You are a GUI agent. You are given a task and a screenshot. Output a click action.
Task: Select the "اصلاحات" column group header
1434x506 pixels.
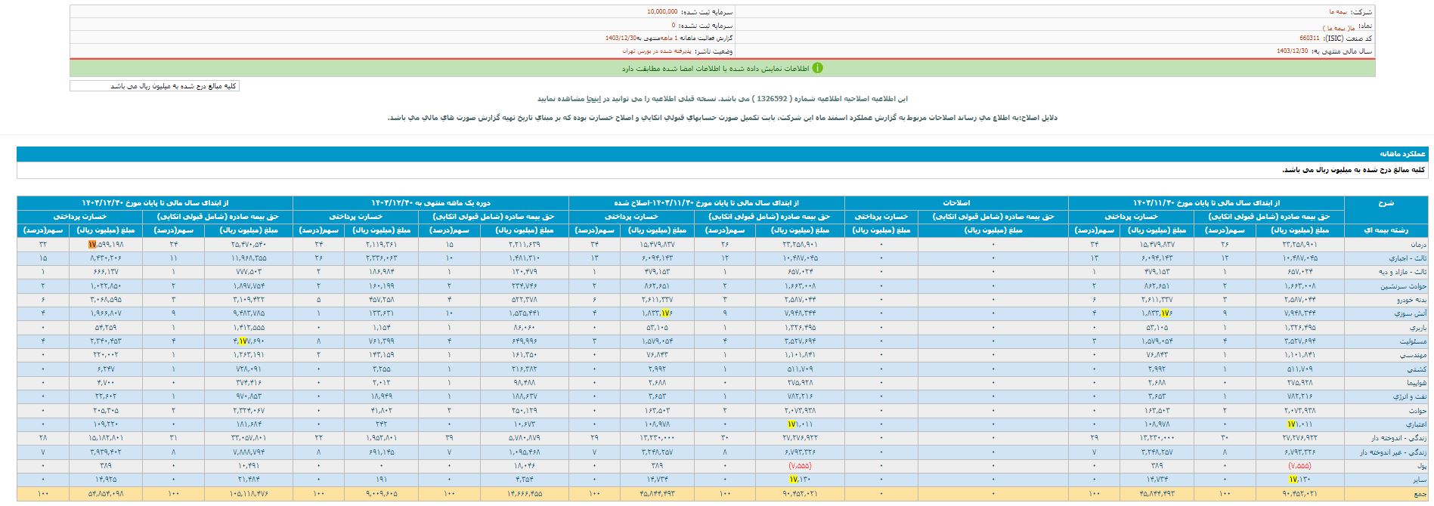[955, 203]
